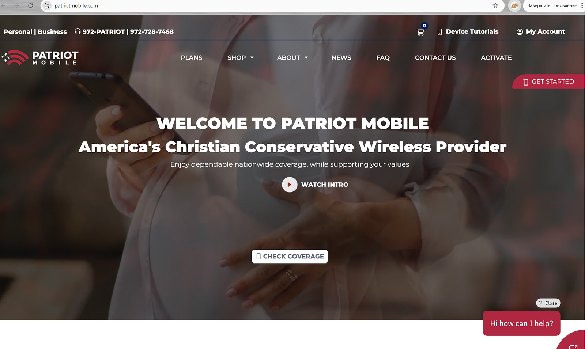Screen dimensions: 585x349
Task: Open site info icon in address bar
Action: pyautogui.click(x=47, y=5)
